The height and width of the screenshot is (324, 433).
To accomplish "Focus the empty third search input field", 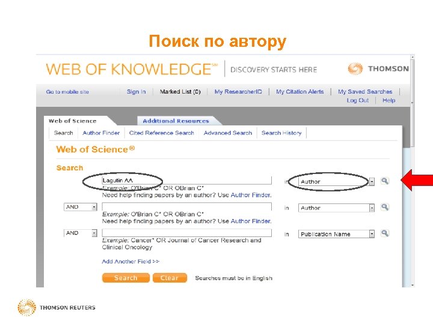I will coord(186,233).
